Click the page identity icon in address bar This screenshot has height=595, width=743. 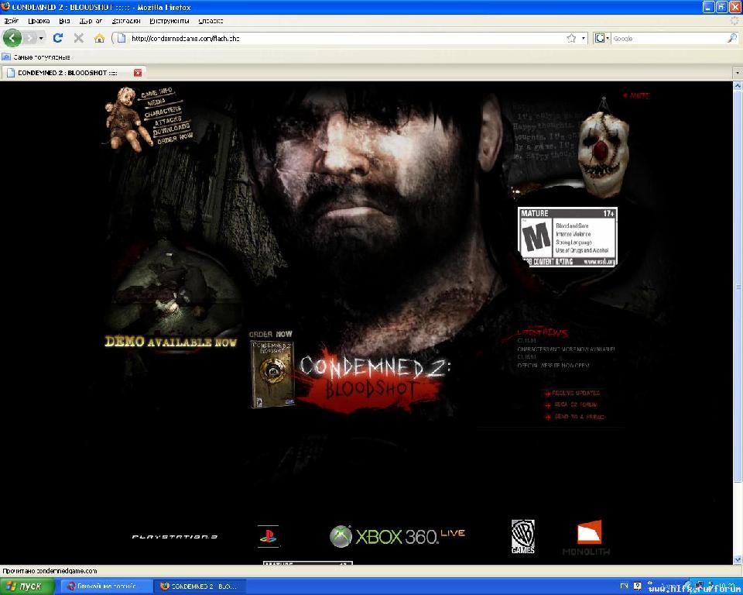coord(122,39)
